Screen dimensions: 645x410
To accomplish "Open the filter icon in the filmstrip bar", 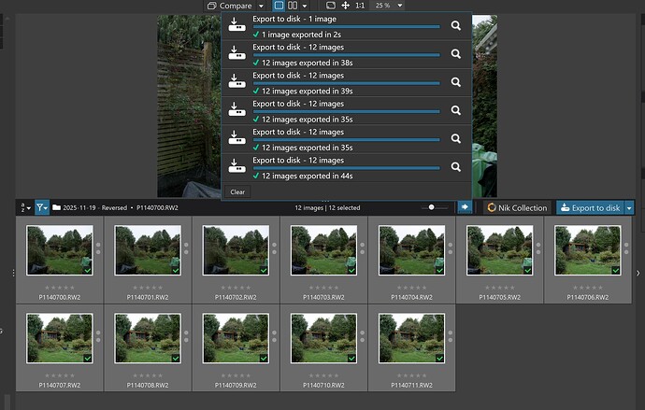I will point(42,207).
